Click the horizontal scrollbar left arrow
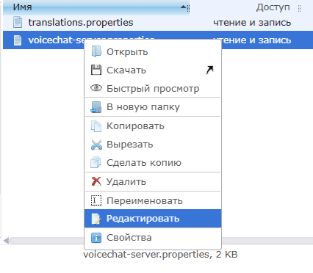Viewport: 313px width, 273px height. click(x=6, y=241)
